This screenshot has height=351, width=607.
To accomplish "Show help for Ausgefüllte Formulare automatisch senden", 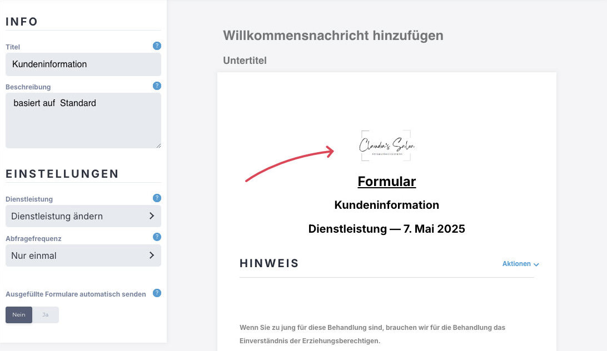I will (x=157, y=293).
